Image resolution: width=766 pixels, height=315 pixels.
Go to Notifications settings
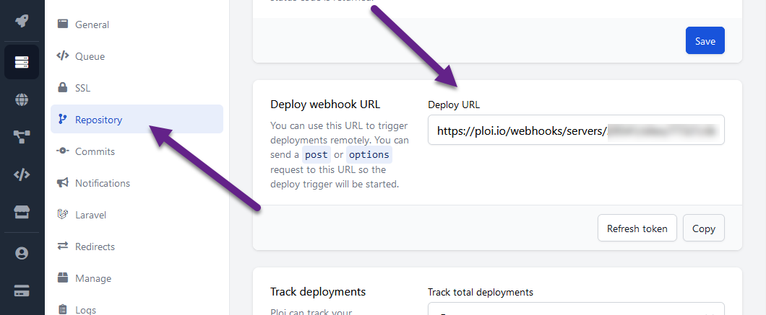pos(102,183)
